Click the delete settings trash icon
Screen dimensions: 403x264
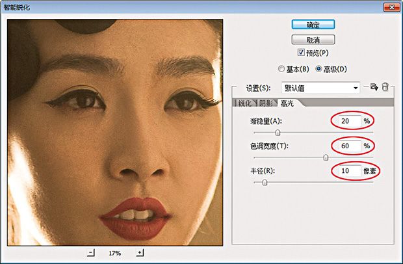(385, 87)
